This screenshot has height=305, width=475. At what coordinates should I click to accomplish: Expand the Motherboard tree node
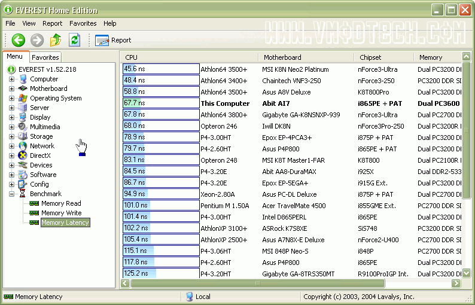[11, 89]
